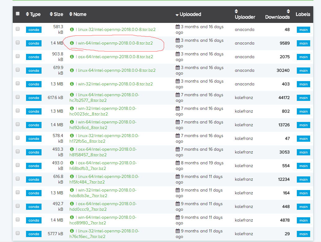Click main label in the 12234 downloads row
The image size is (321, 242).
(x=303, y=179)
